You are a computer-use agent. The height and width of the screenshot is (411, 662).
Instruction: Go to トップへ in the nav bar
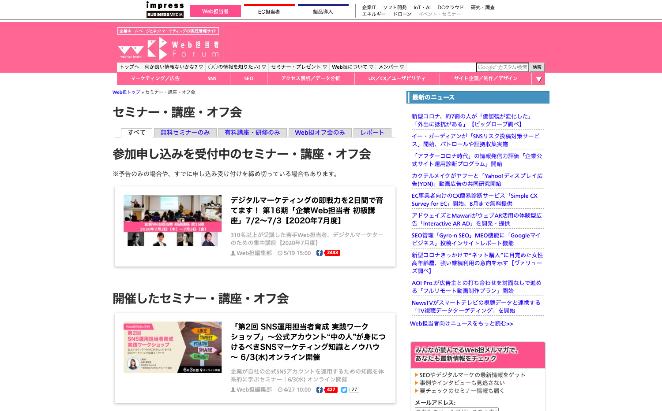coord(129,67)
